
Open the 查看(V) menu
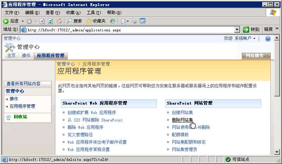click(x=53, y=13)
